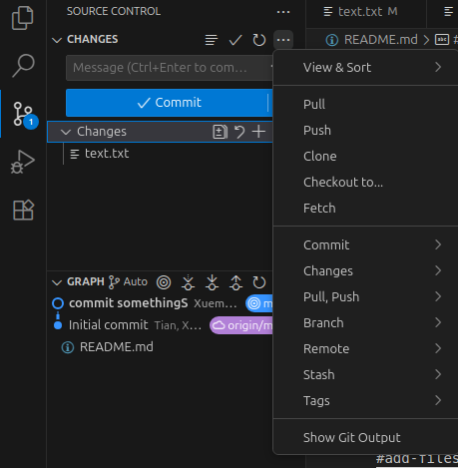
Task: Open the Stash submenu
Action: 365,375
